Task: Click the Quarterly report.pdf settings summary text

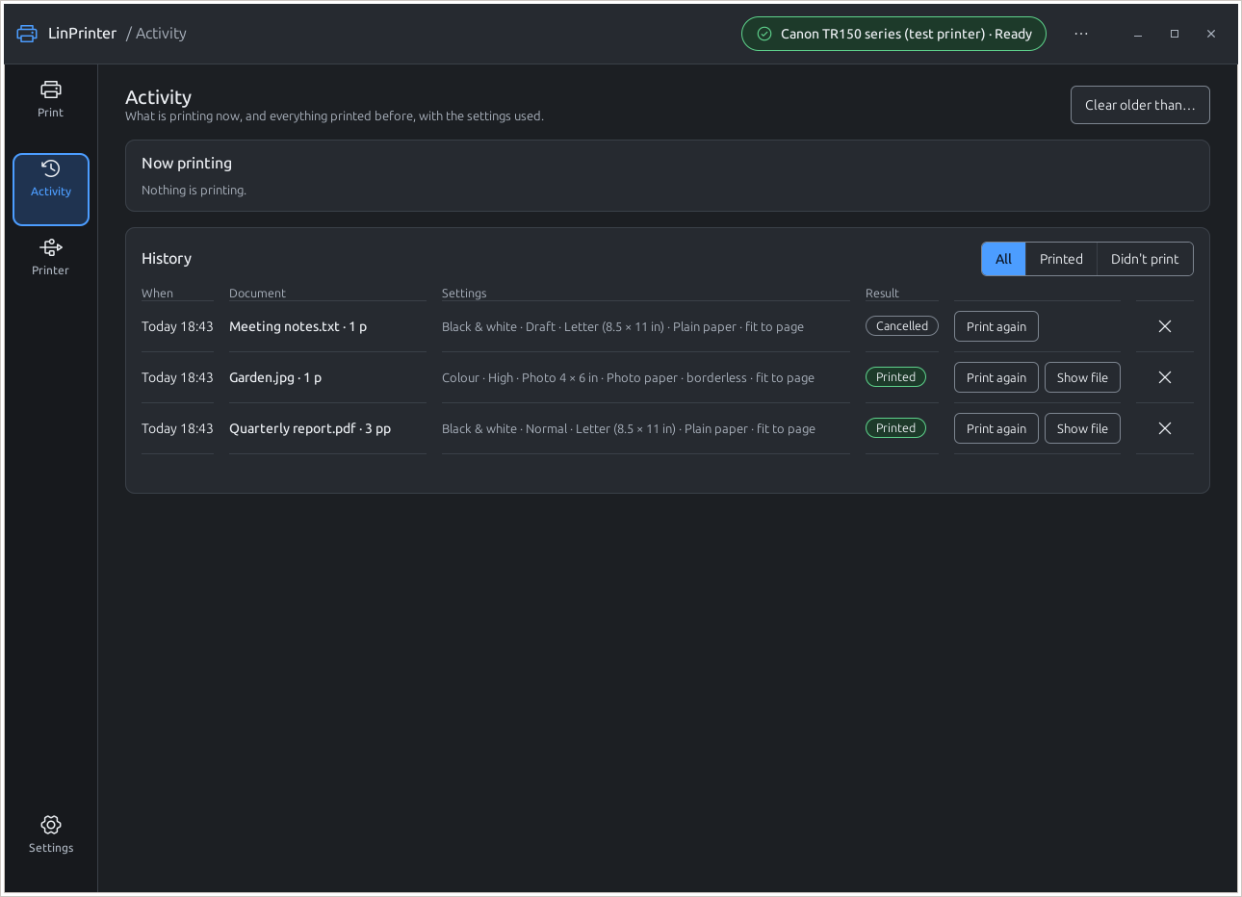Action: point(629,429)
